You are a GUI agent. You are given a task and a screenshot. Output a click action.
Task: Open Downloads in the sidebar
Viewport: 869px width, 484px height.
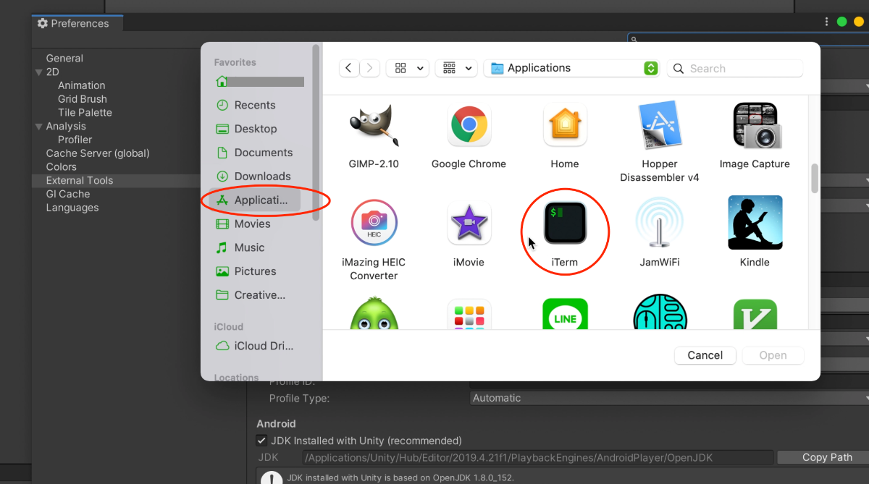tap(253, 177)
